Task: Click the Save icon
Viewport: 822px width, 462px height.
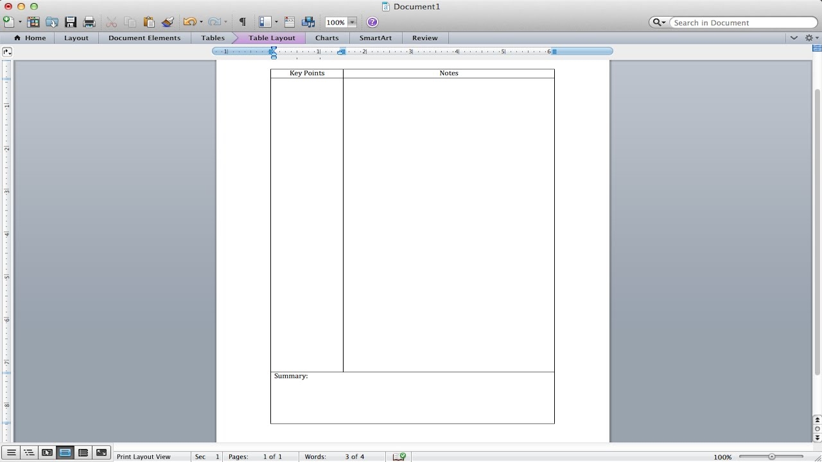Action: [x=71, y=22]
